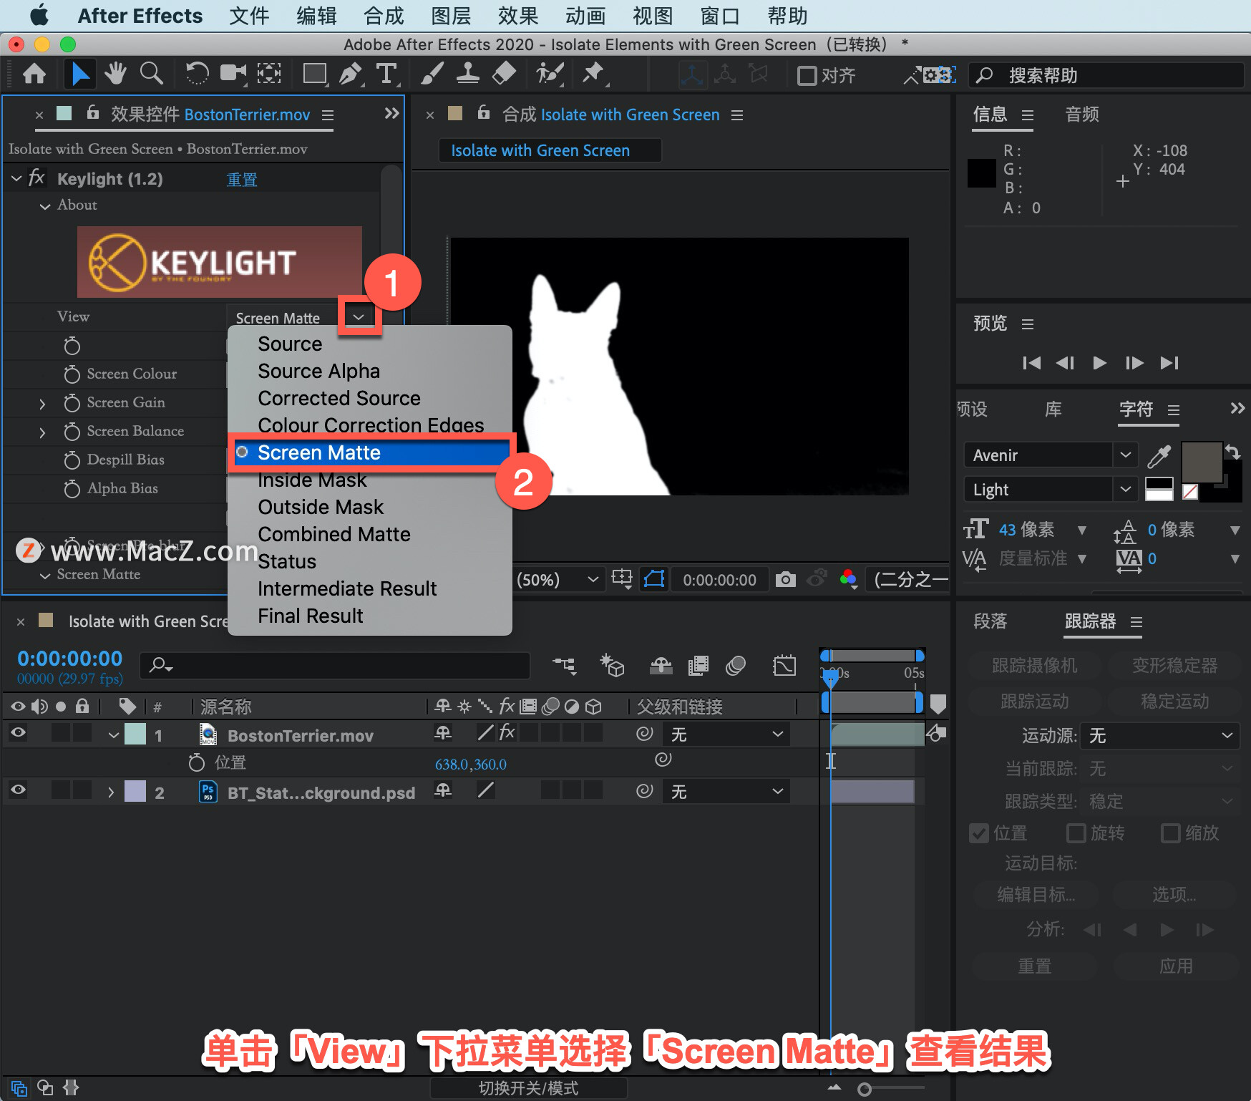Select the Type tool
The width and height of the screenshot is (1251, 1101).
click(386, 74)
